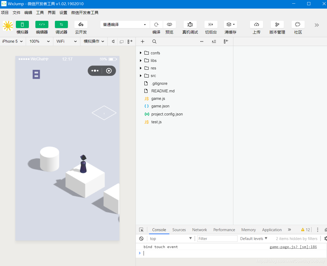This screenshot has width=327, height=266.
Task: Toggle the editor panel (编辑器)
Action: click(x=42, y=24)
